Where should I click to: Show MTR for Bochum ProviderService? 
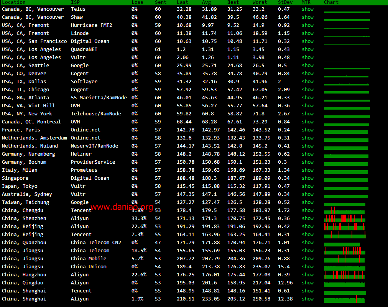tap(307, 162)
